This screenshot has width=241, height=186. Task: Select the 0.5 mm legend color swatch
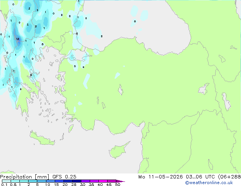pos(15,181)
